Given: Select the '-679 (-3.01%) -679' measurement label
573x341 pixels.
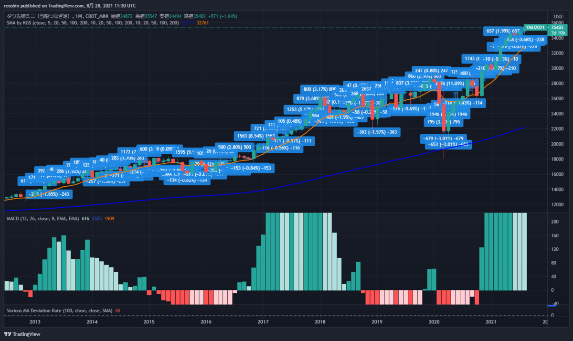Looking at the screenshot, I should [444, 138].
